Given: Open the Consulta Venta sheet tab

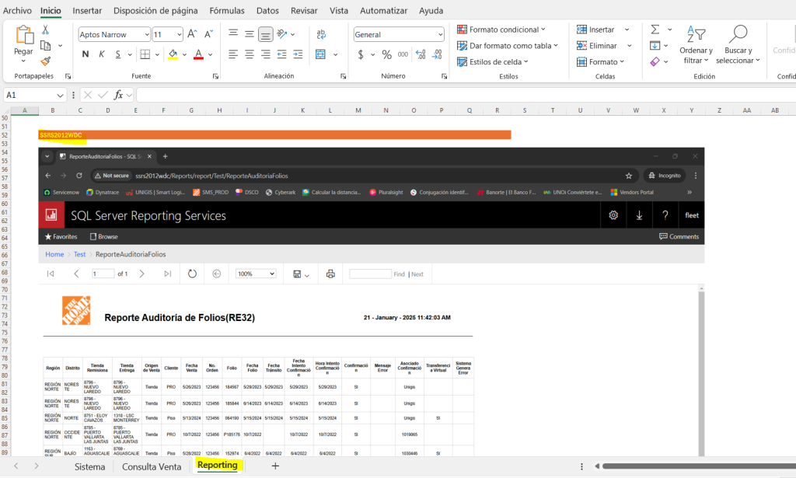Looking at the screenshot, I should point(152,467).
